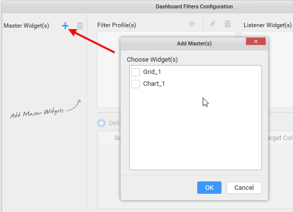The image size is (293, 212).
Task: Click the blue plus icon beside Master Widget(s)
Action: (x=65, y=26)
